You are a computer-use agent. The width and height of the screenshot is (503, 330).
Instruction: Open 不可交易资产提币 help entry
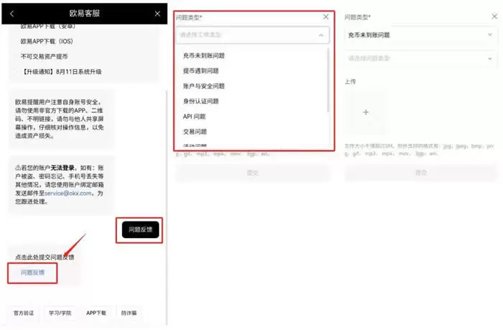click(45, 57)
